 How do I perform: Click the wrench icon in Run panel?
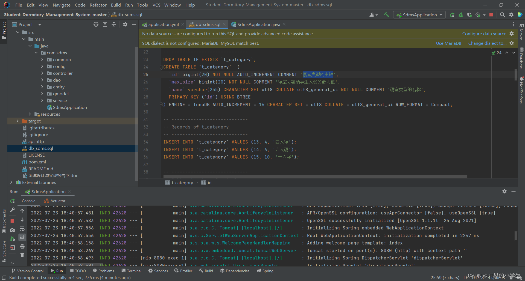(x=12, y=210)
